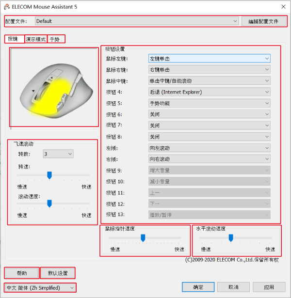Image resolution: width=291 pixels, height=298 pixels.
Task: Switch to the 手势 tab
Action: click(x=56, y=39)
